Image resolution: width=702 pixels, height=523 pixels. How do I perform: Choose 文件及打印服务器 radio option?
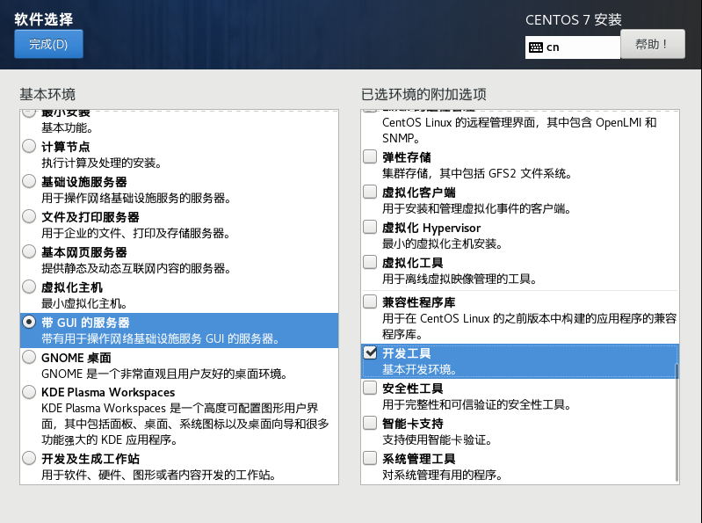click(x=29, y=216)
